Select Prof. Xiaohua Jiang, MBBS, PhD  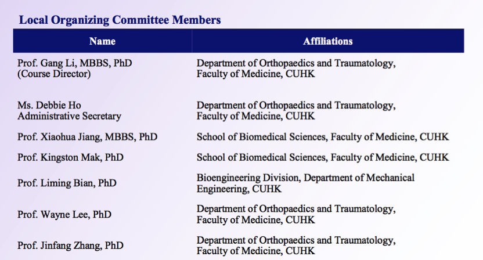pyautogui.click(x=88, y=137)
